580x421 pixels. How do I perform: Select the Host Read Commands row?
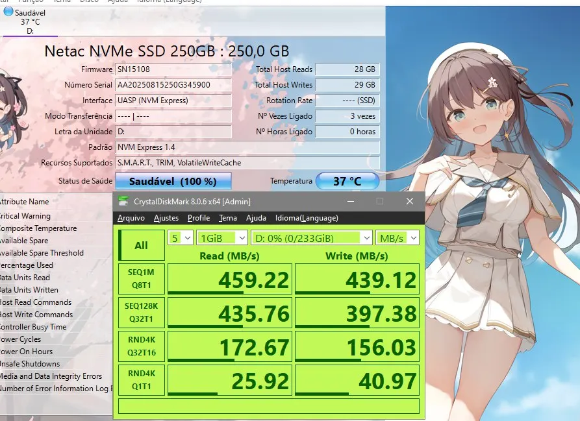click(x=57, y=302)
